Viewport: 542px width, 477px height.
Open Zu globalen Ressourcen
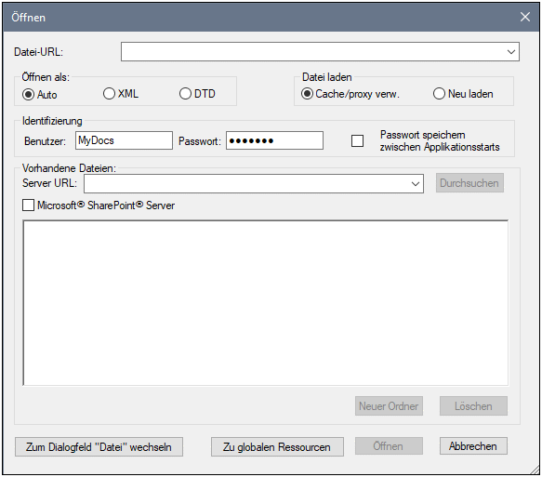tap(277, 447)
